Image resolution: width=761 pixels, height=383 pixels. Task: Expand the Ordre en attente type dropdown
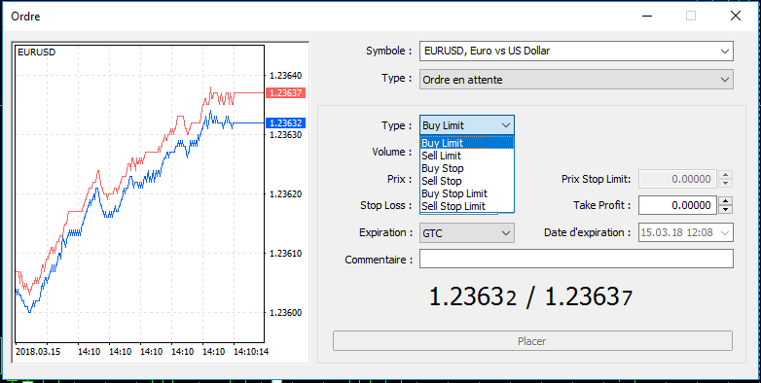pyautogui.click(x=576, y=80)
